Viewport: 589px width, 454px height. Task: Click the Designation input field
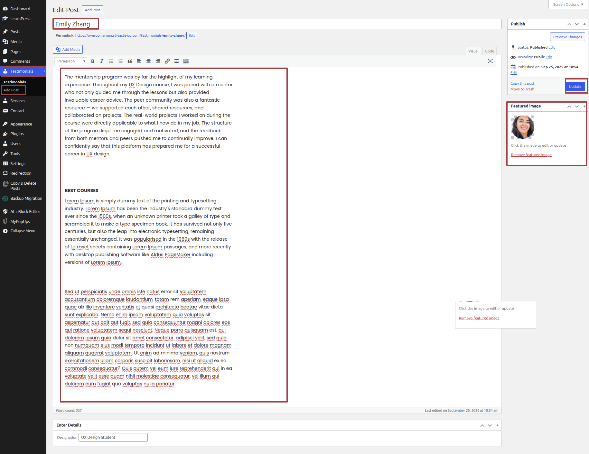113,437
